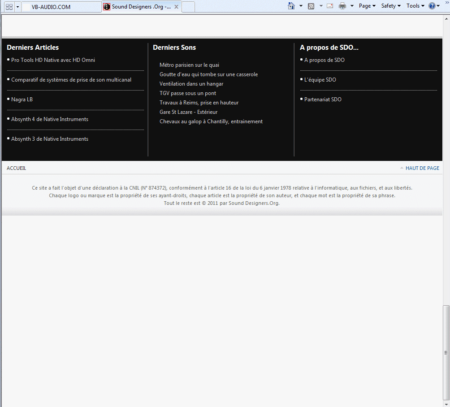Open a new blank tab
Screen dimensions: 450x407
coord(188,7)
